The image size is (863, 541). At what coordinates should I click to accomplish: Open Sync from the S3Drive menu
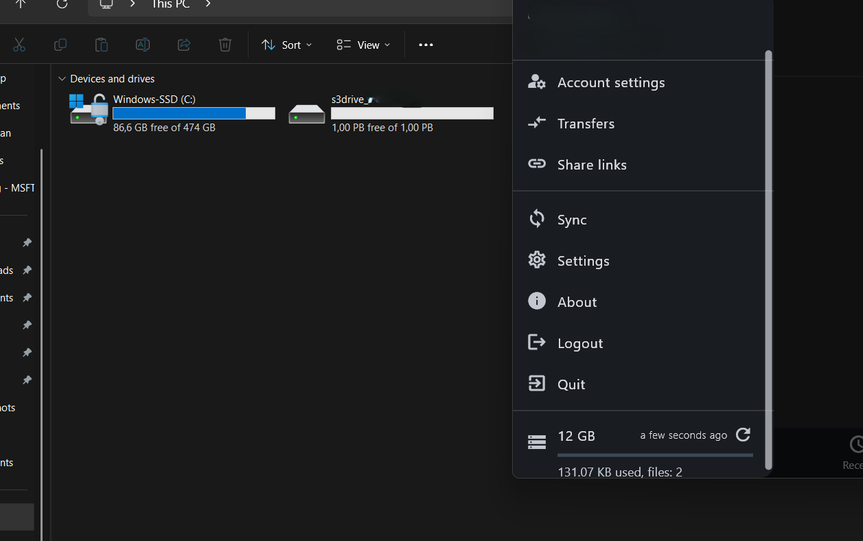(x=571, y=220)
